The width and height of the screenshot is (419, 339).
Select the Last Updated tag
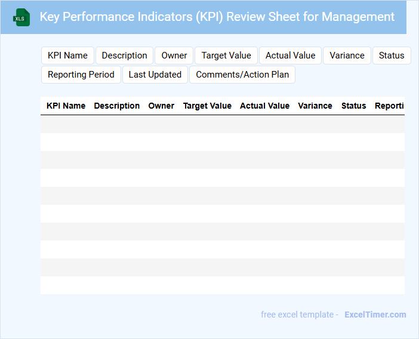[155, 75]
